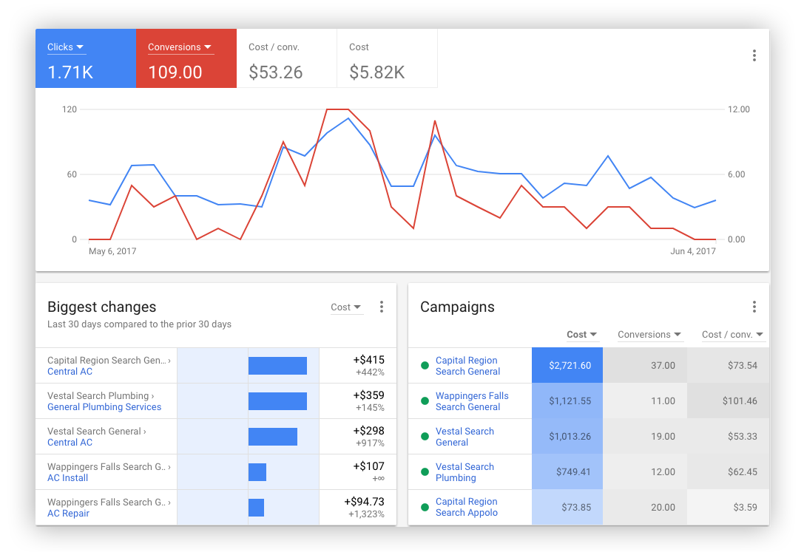Image resolution: width=804 pixels, height=552 pixels.
Task: Select the Cost $5.82K scorecard tile
Action: 387,58
